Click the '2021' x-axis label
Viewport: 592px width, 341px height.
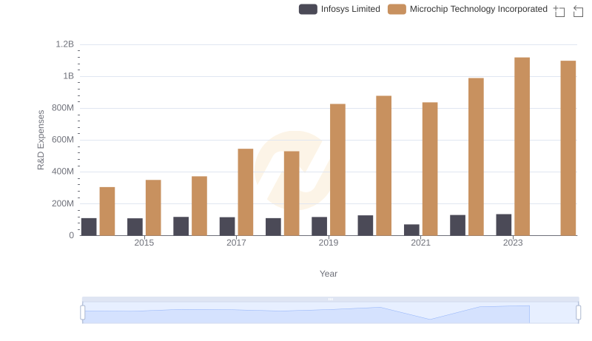pos(420,243)
